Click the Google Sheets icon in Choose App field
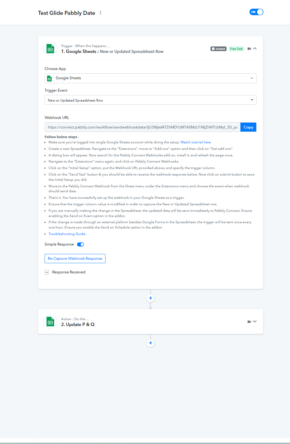290x444 pixels. coord(49,78)
